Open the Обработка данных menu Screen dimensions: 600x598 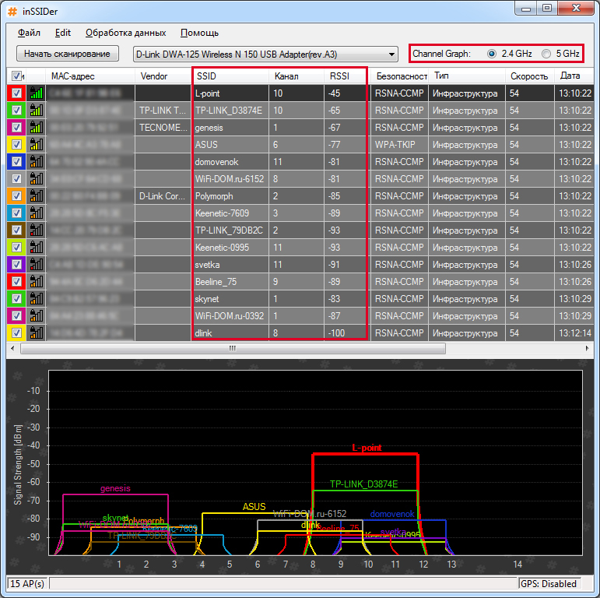[125, 33]
